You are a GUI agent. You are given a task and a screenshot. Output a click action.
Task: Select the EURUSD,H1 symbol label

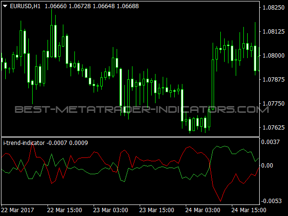tap(25, 6)
